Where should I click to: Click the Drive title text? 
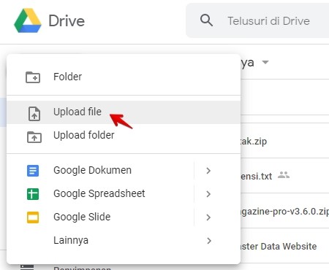[x=67, y=21]
